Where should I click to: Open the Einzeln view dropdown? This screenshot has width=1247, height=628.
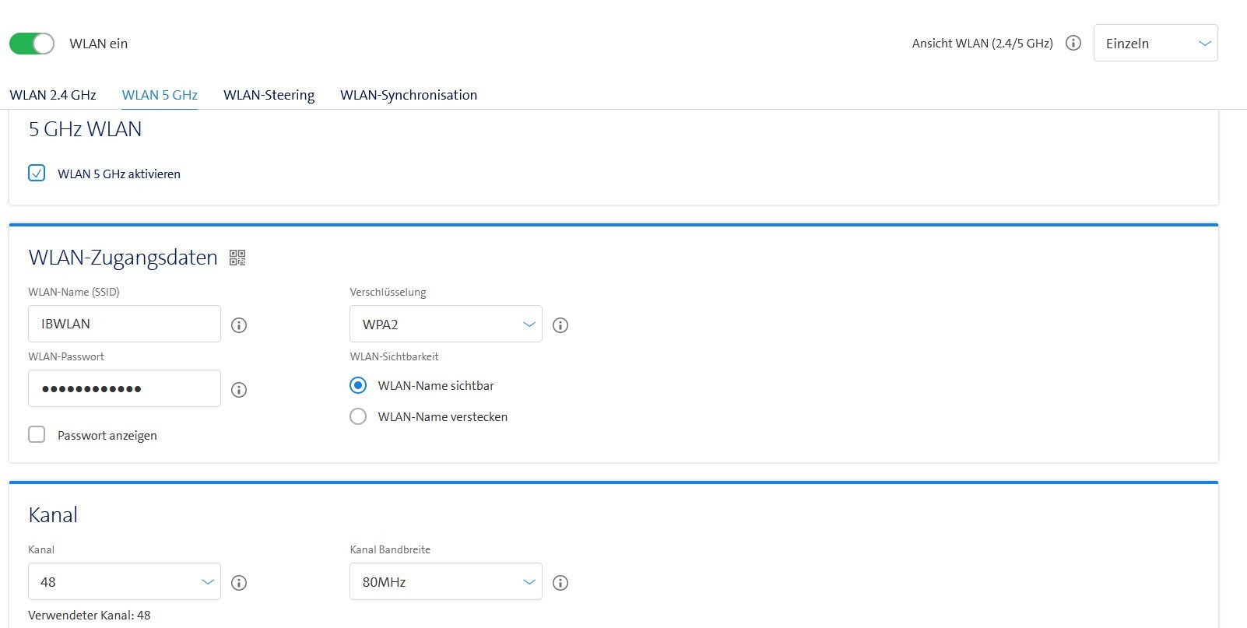click(1155, 44)
